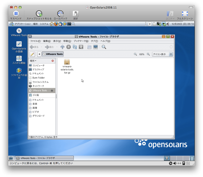Stop loading in the file browser
Screen dimensions: 203x177
pos(69,47)
